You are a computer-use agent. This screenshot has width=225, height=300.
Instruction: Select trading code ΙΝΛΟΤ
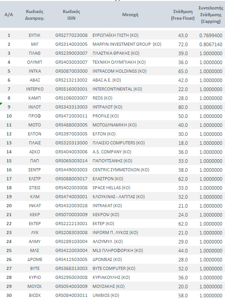coord(35,107)
